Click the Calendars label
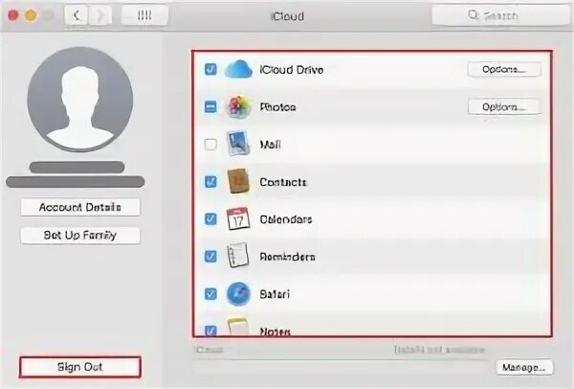Image resolution: width=574 pixels, height=389 pixels. pyautogui.click(x=286, y=219)
